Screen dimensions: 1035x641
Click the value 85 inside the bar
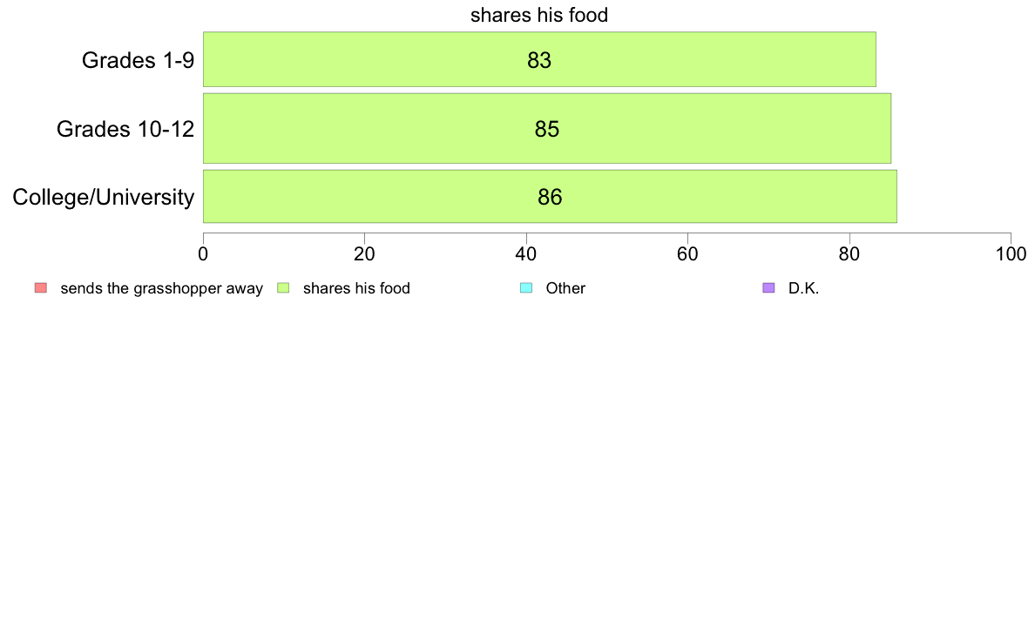(x=547, y=129)
